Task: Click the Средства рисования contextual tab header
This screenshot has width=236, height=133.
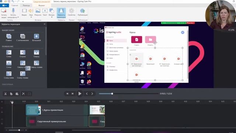Action: coord(42,1)
